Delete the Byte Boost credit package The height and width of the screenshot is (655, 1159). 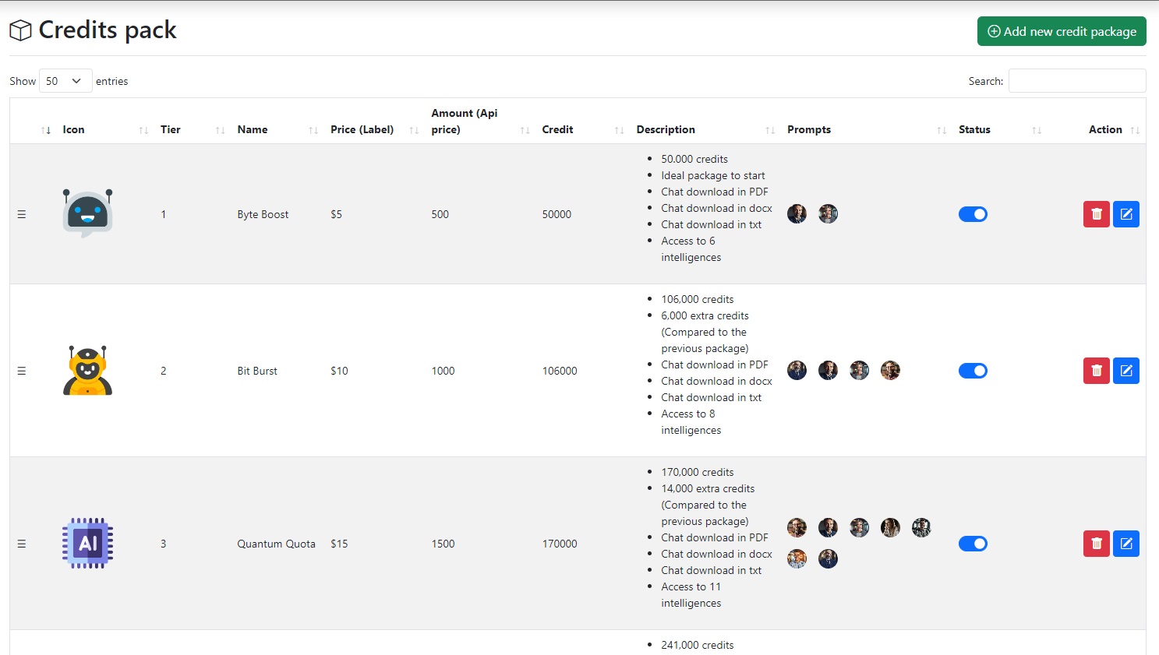click(x=1096, y=214)
